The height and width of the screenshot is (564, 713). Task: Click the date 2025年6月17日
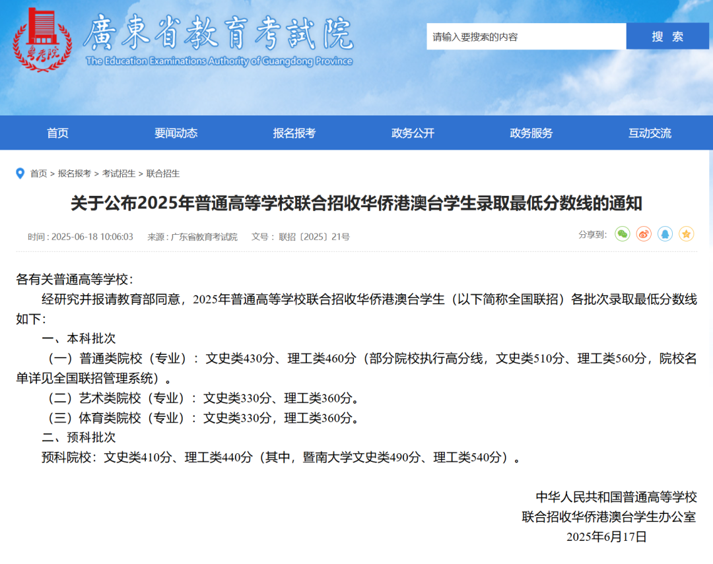(x=606, y=537)
